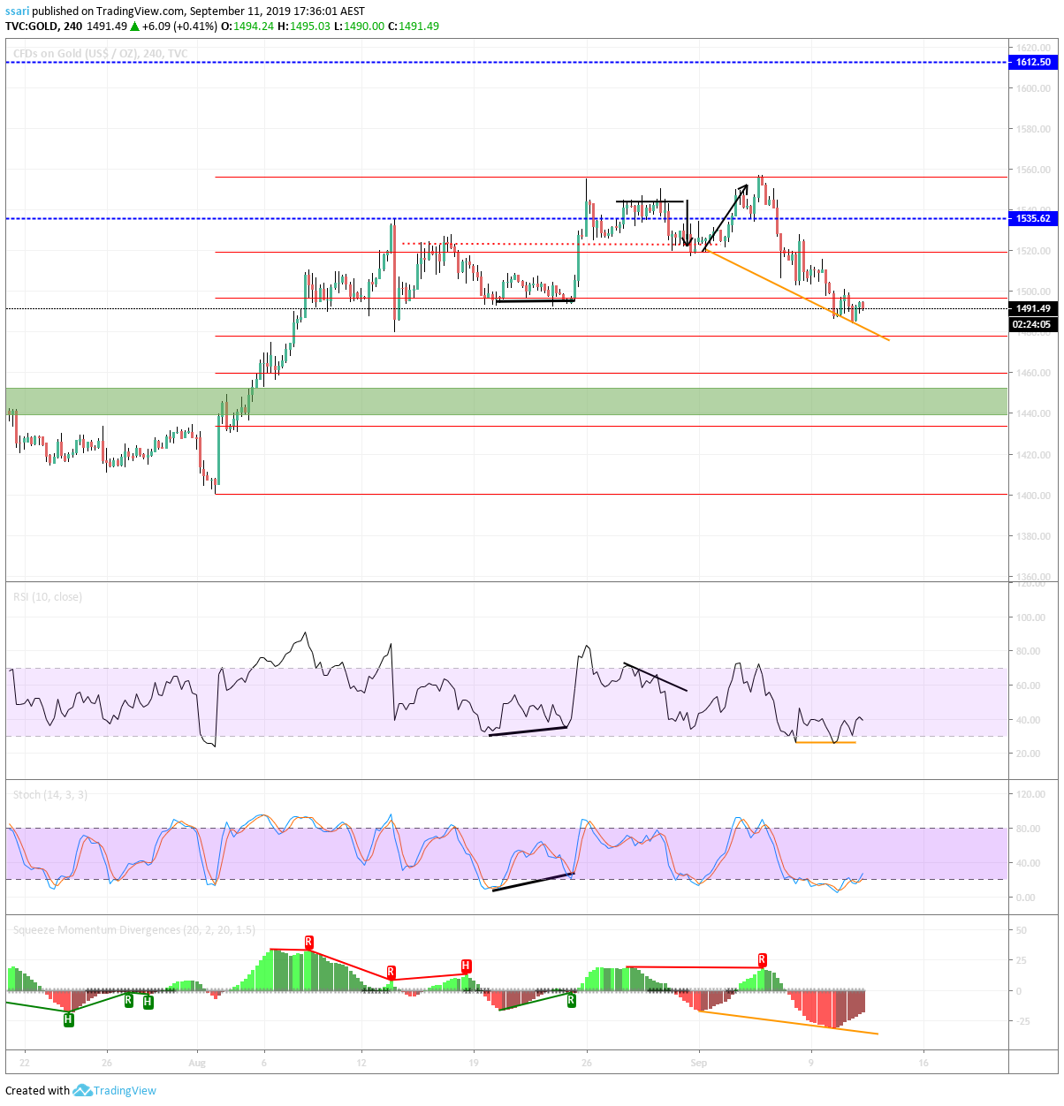Image resolution: width=1064 pixels, height=1106 pixels.
Task: Click green H marker beside the green R
Action: tap(148, 1002)
